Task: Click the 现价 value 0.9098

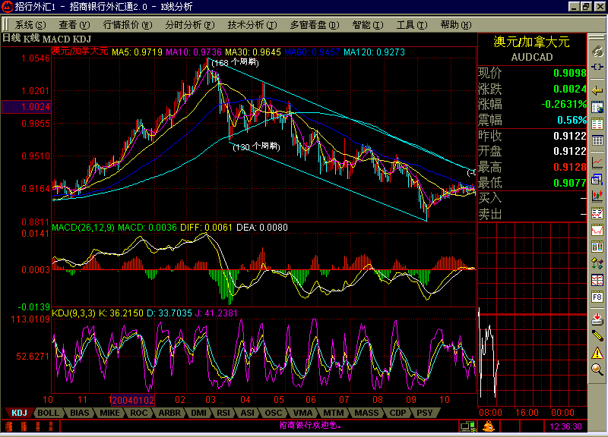Action: pyautogui.click(x=569, y=73)
